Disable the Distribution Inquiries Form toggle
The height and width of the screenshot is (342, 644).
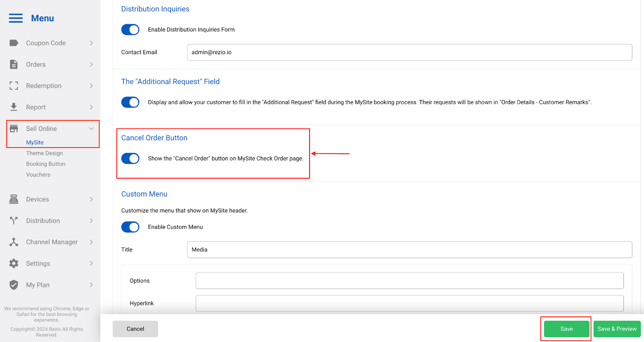pyautogui.click(x=130, y=30)
